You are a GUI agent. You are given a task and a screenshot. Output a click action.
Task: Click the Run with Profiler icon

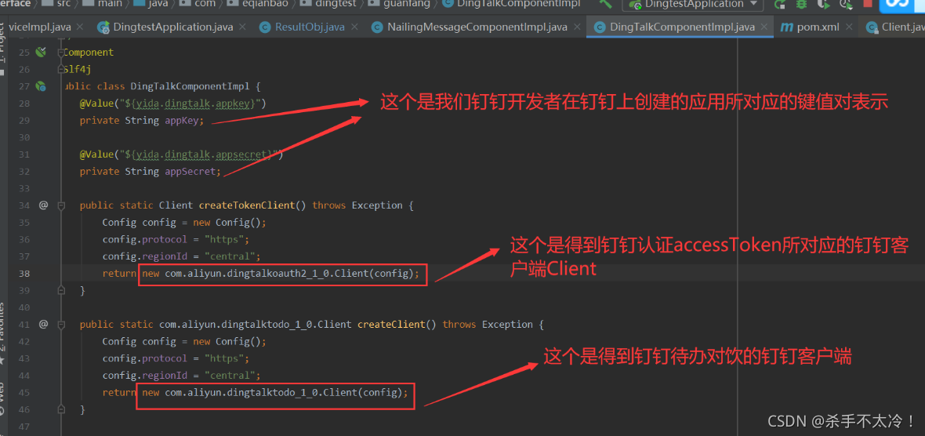pos(847,5)
